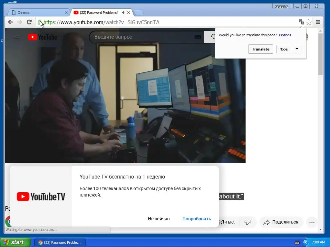Click the video player frame
Screen dimensions: 330x247
coord(125,95)
